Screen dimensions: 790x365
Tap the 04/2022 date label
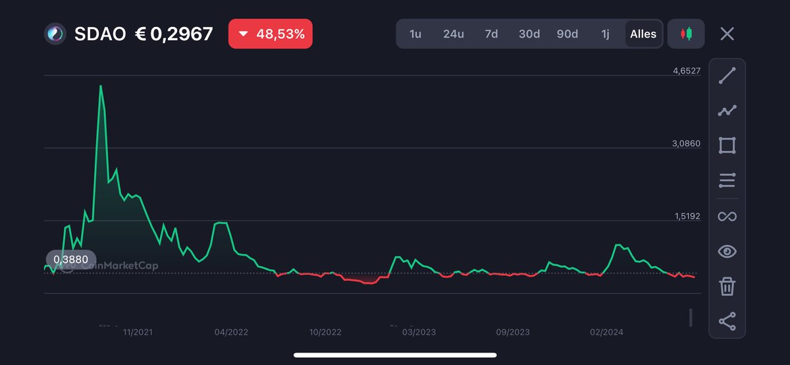point(231,333)
